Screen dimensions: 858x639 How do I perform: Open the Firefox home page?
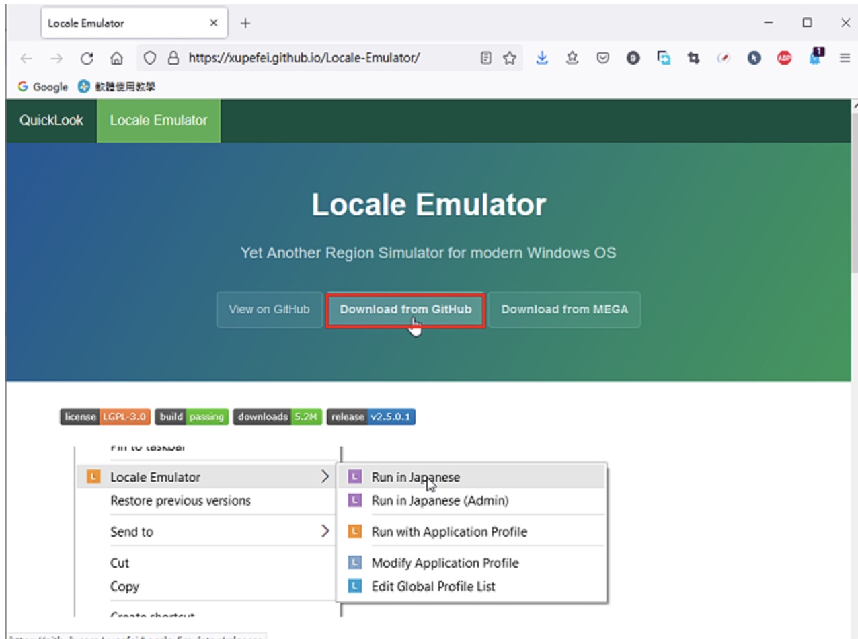coord(116,59)
